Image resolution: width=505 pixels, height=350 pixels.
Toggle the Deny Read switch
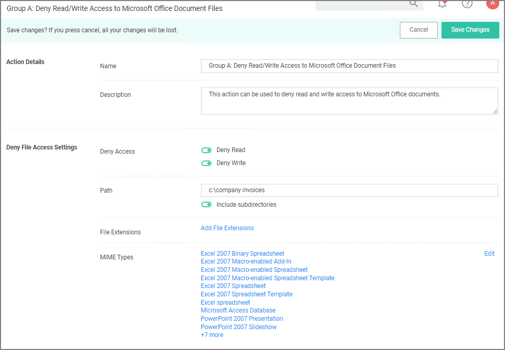[207, 150]
